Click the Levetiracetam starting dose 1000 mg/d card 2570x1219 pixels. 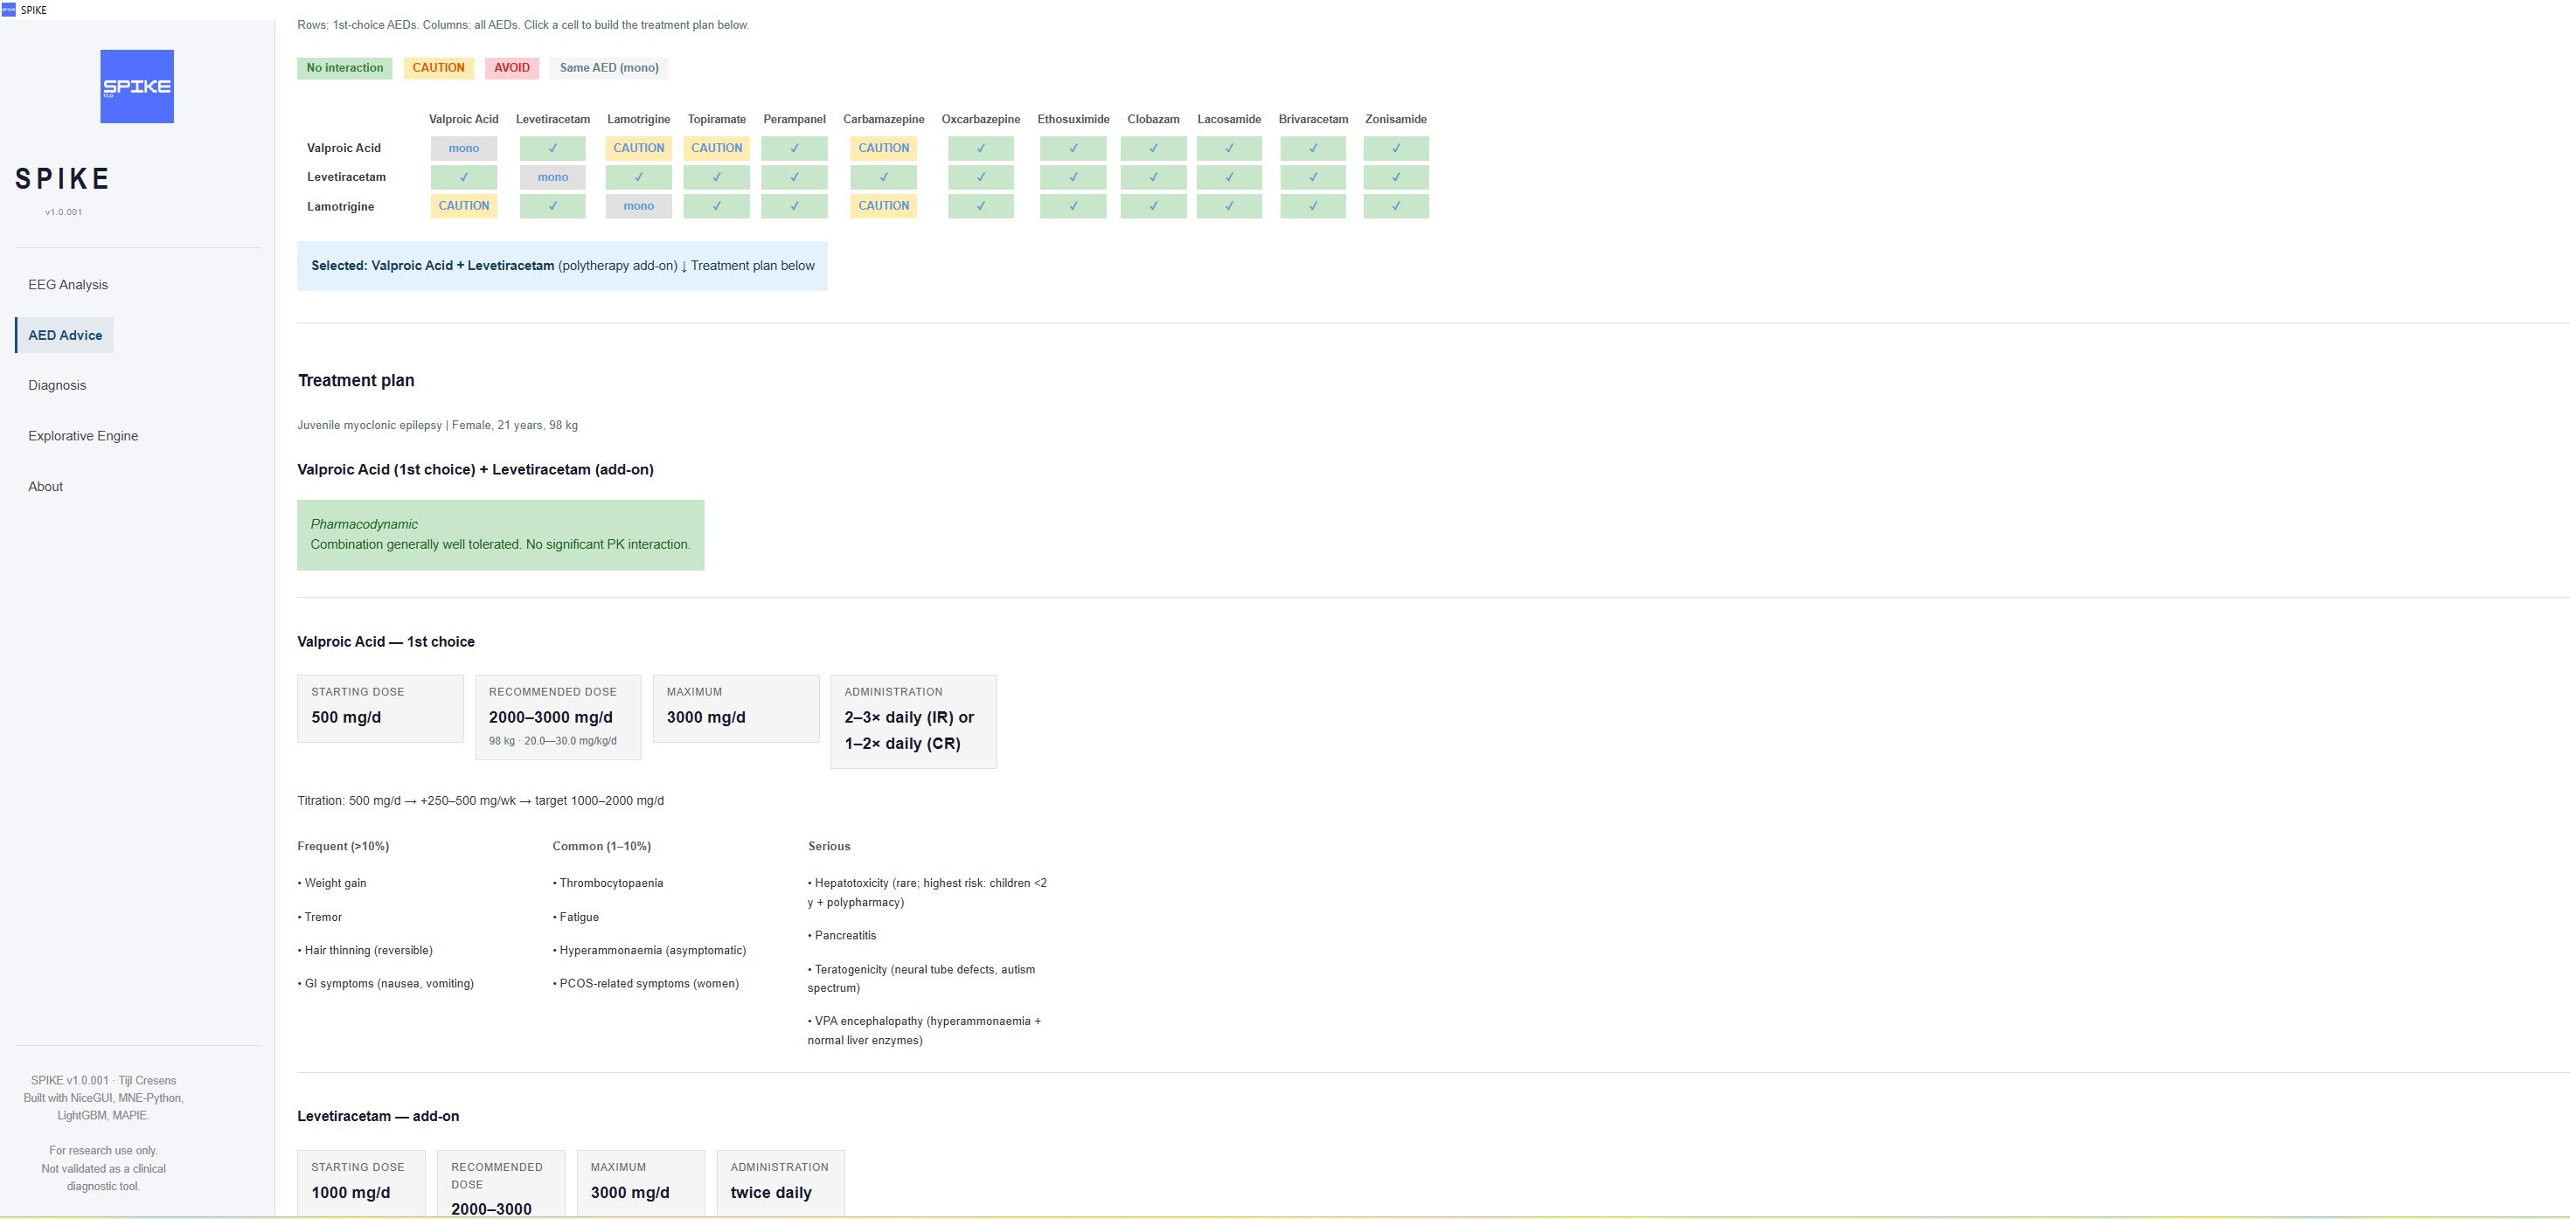361,1184
